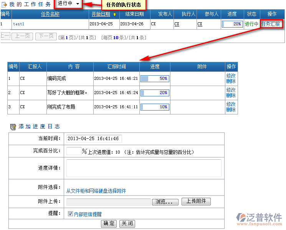Click 修改 for the 编码完成 report

(x=231, y=76)
